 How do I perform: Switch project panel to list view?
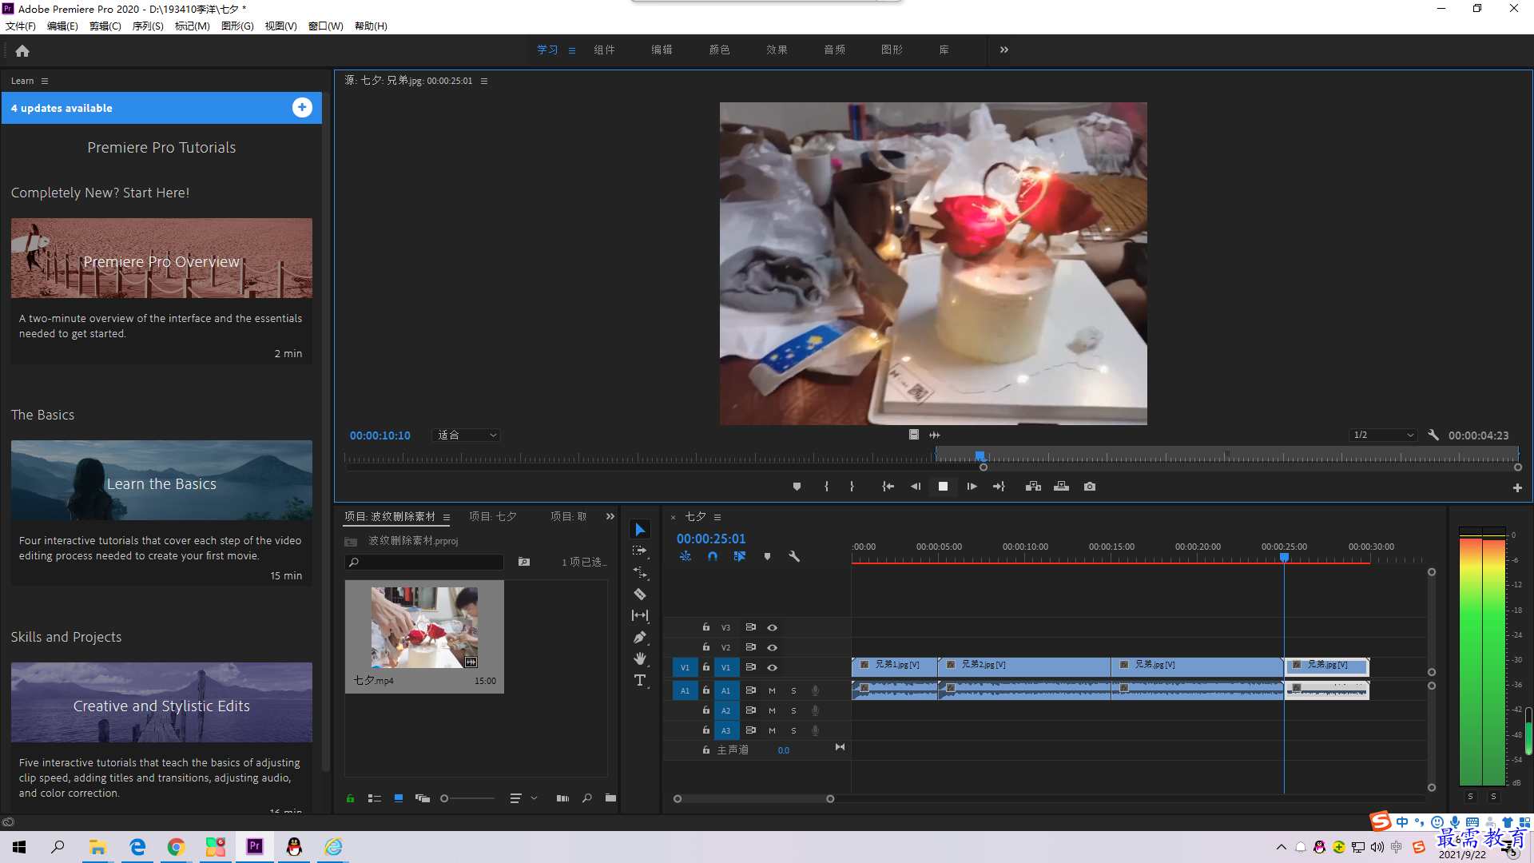(374, 798)
